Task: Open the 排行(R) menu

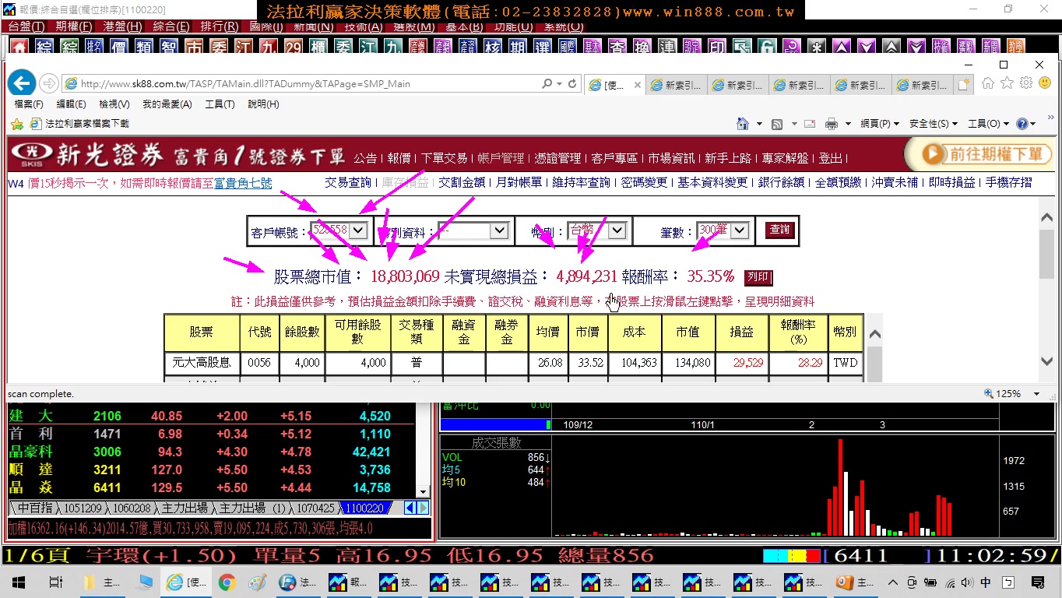Action: (x=219, y=26)
